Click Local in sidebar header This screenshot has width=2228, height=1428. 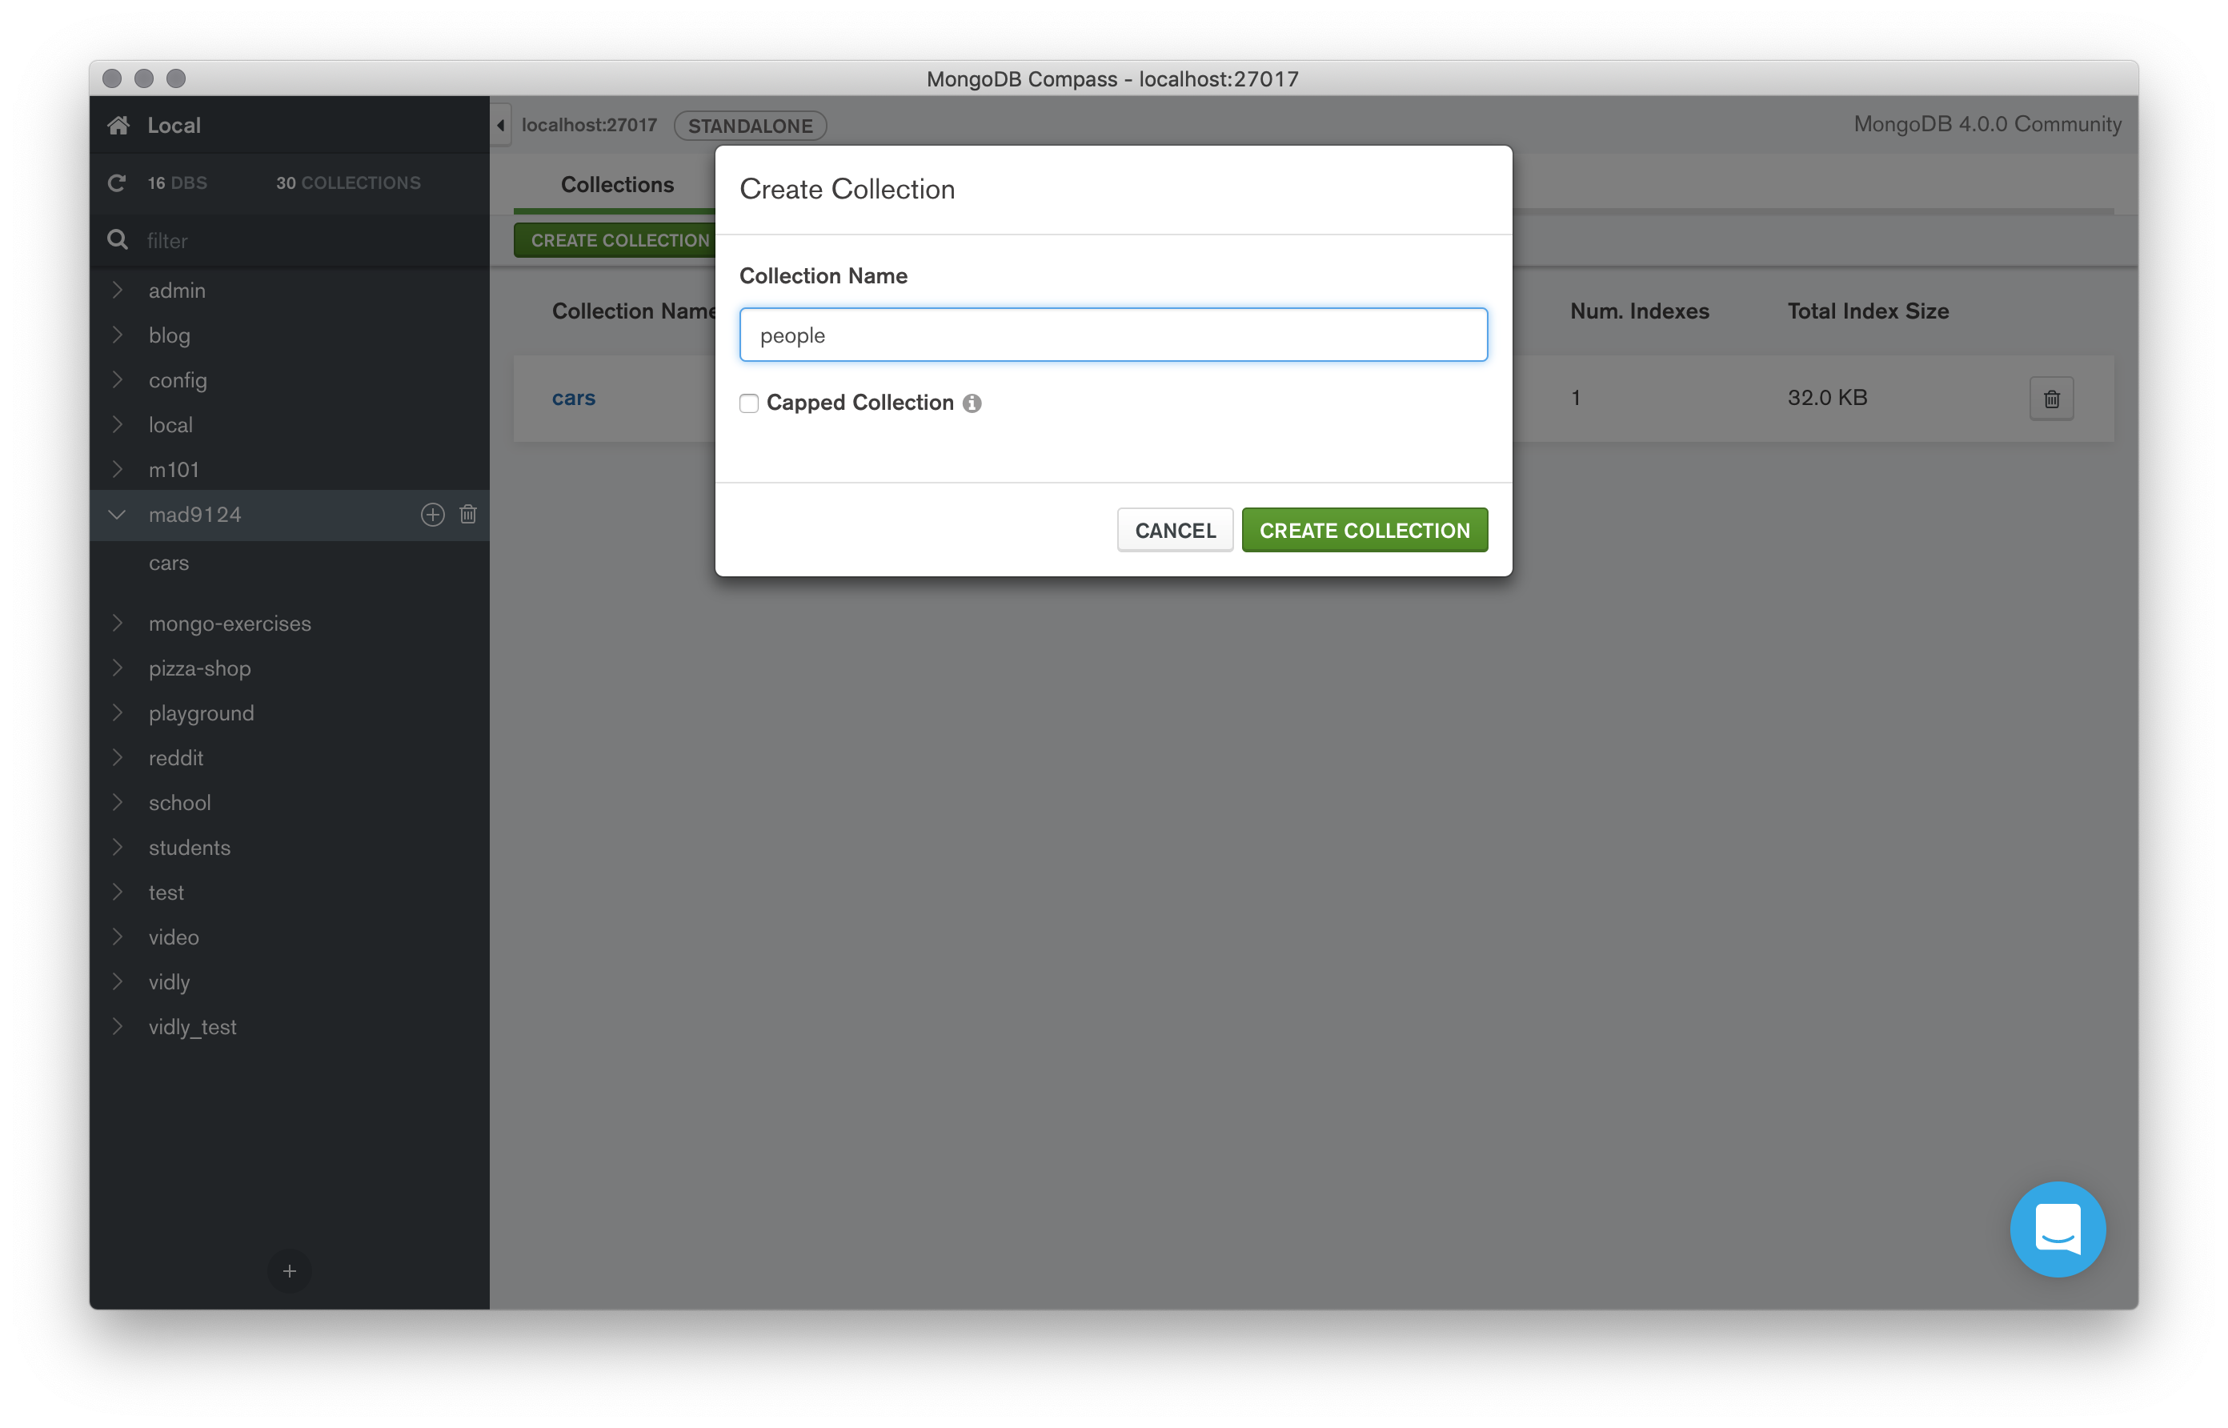[174, 125]
